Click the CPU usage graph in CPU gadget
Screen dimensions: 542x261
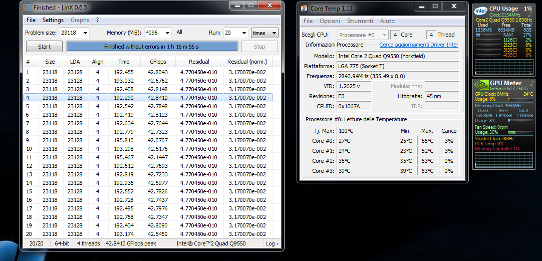(503, 66)
